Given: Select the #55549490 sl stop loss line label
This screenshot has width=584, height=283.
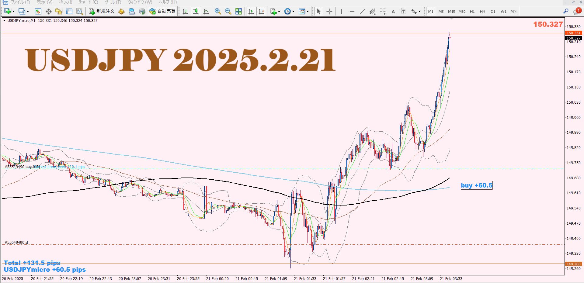Looking at the screenshot, I should click(16, 243).
